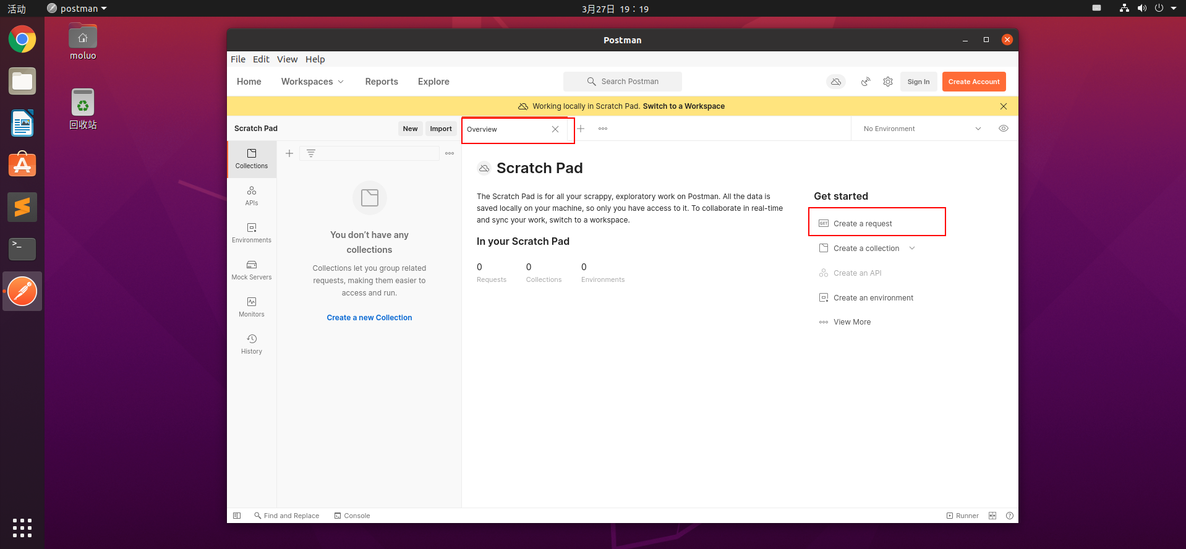Click the plus icon to create a collection

(289, 153)
